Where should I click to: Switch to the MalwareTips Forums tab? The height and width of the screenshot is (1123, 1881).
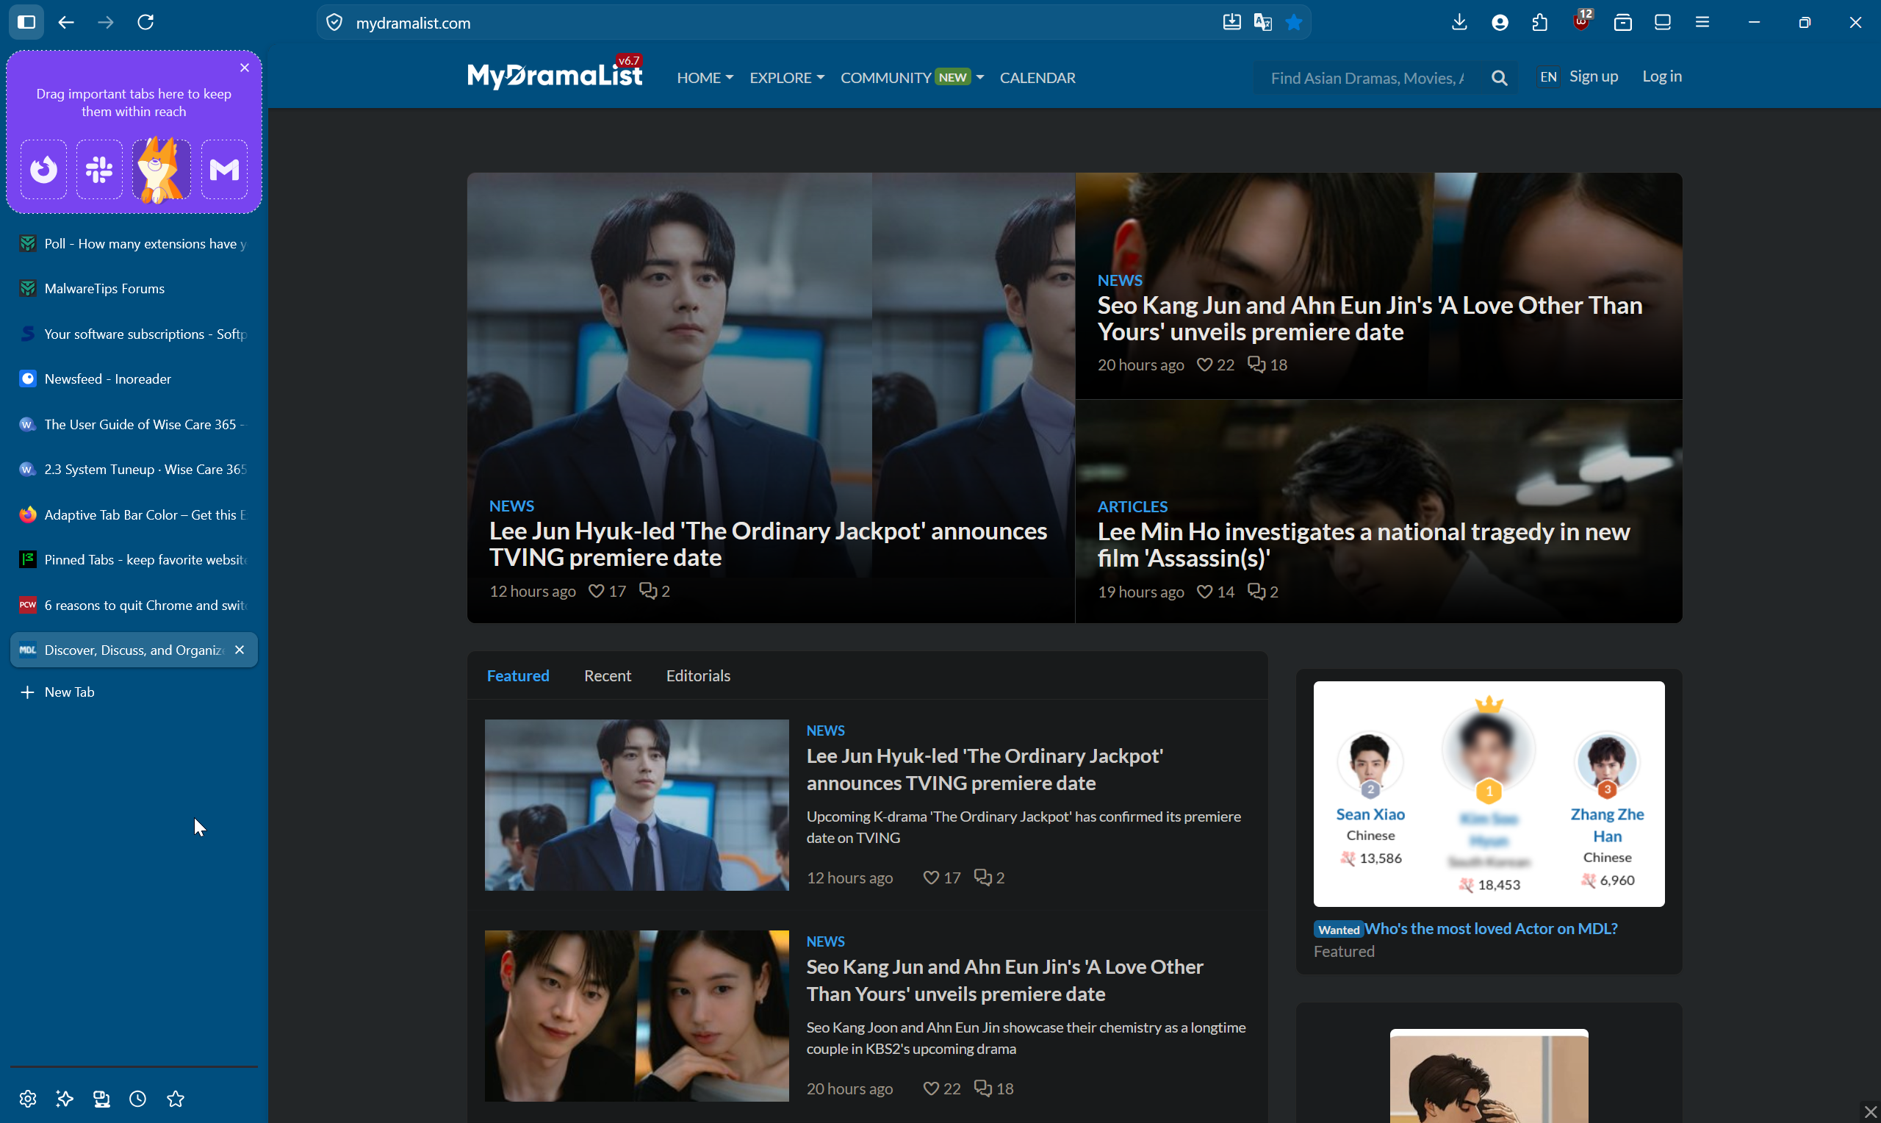(134, 288)
